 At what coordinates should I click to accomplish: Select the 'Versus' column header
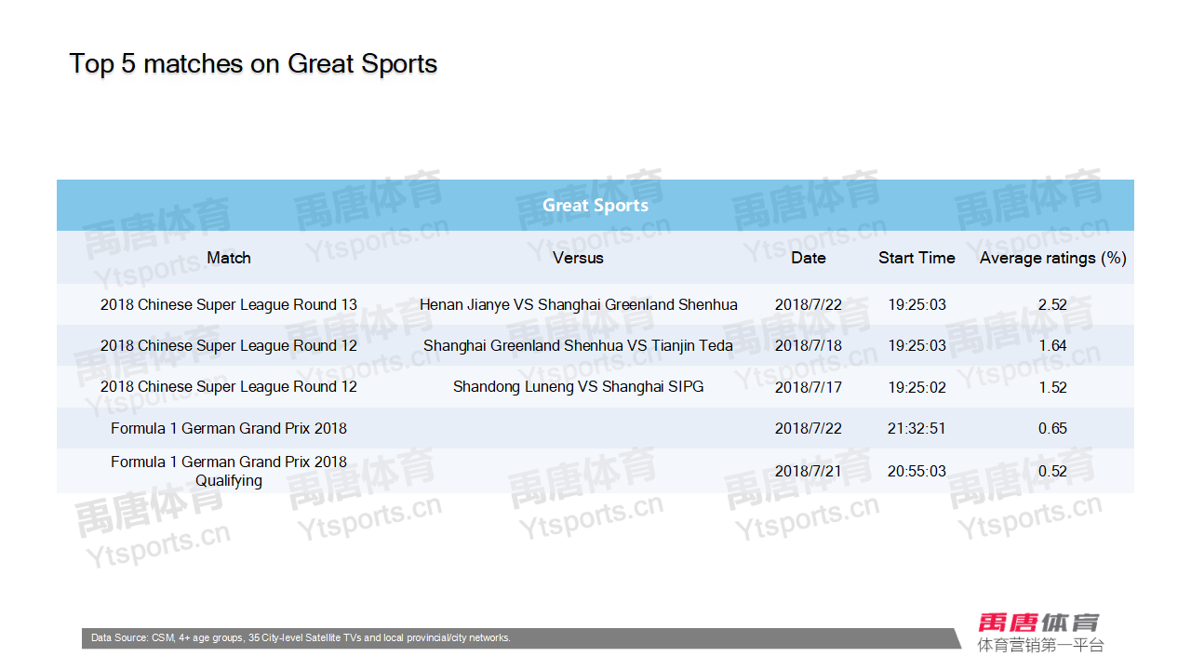click(578, 258)
